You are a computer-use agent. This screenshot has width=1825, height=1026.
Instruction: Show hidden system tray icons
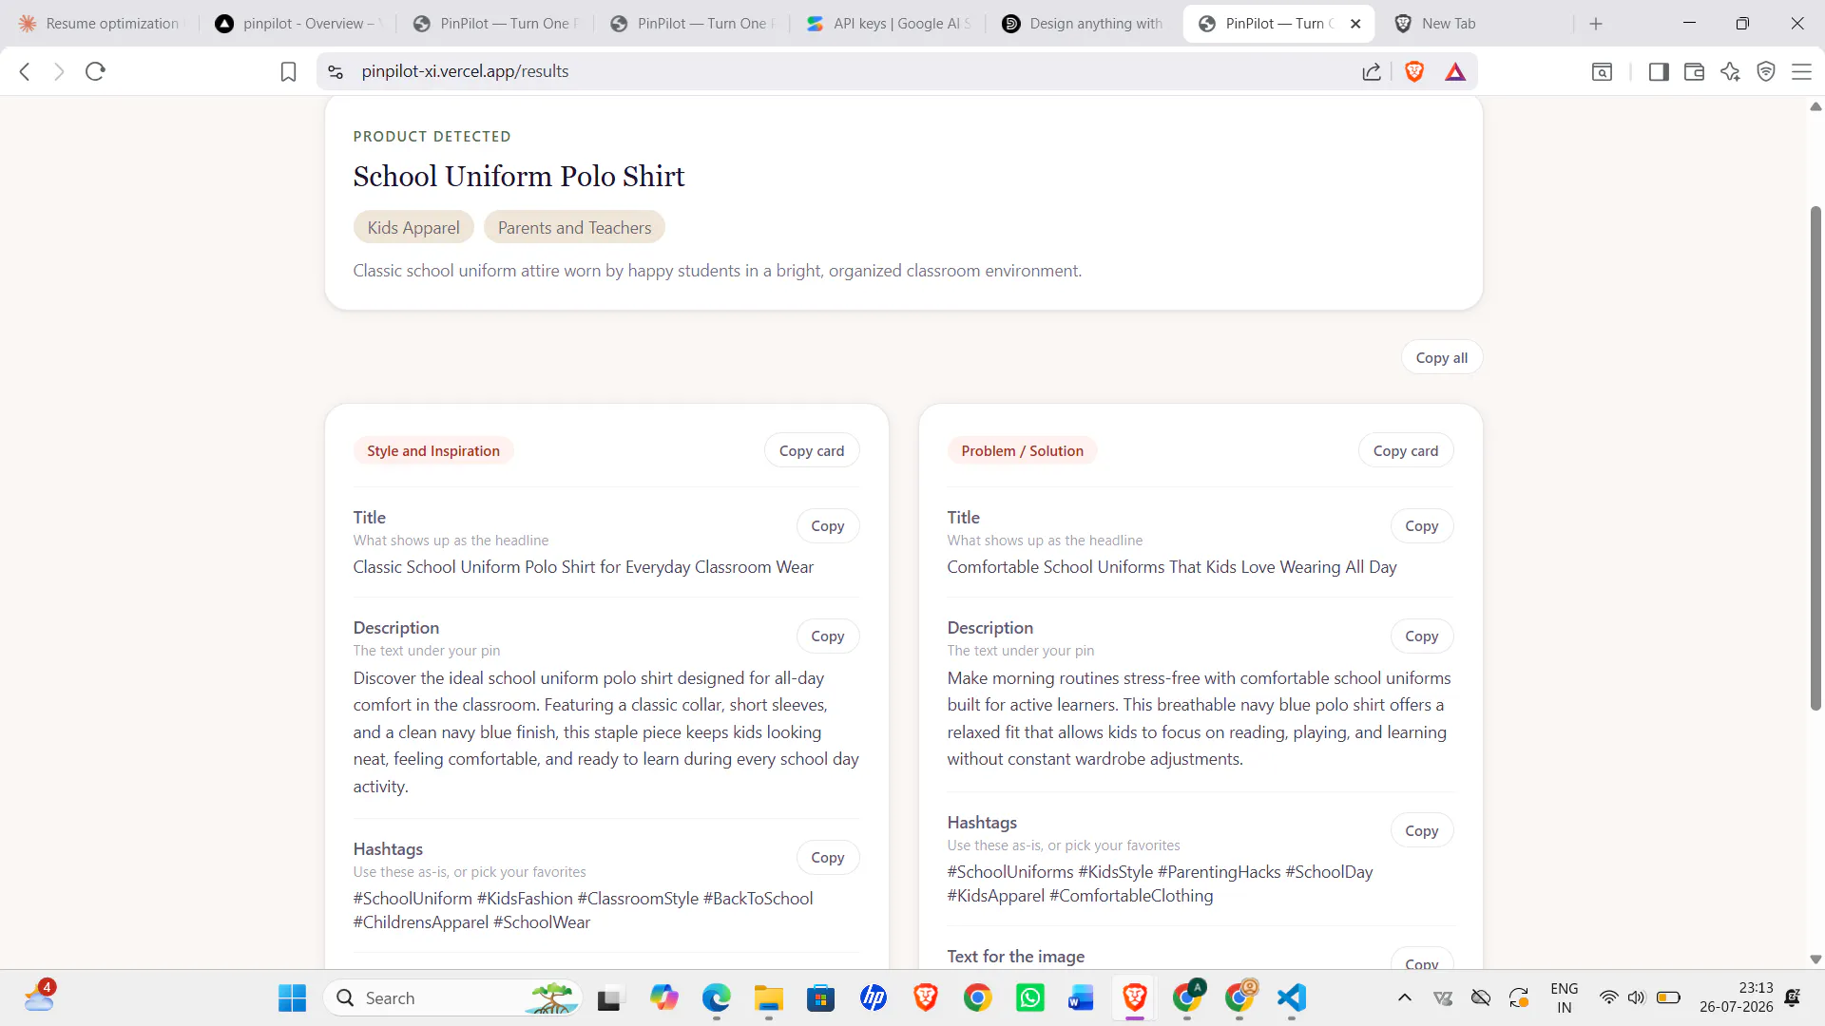click(1405, 997)
